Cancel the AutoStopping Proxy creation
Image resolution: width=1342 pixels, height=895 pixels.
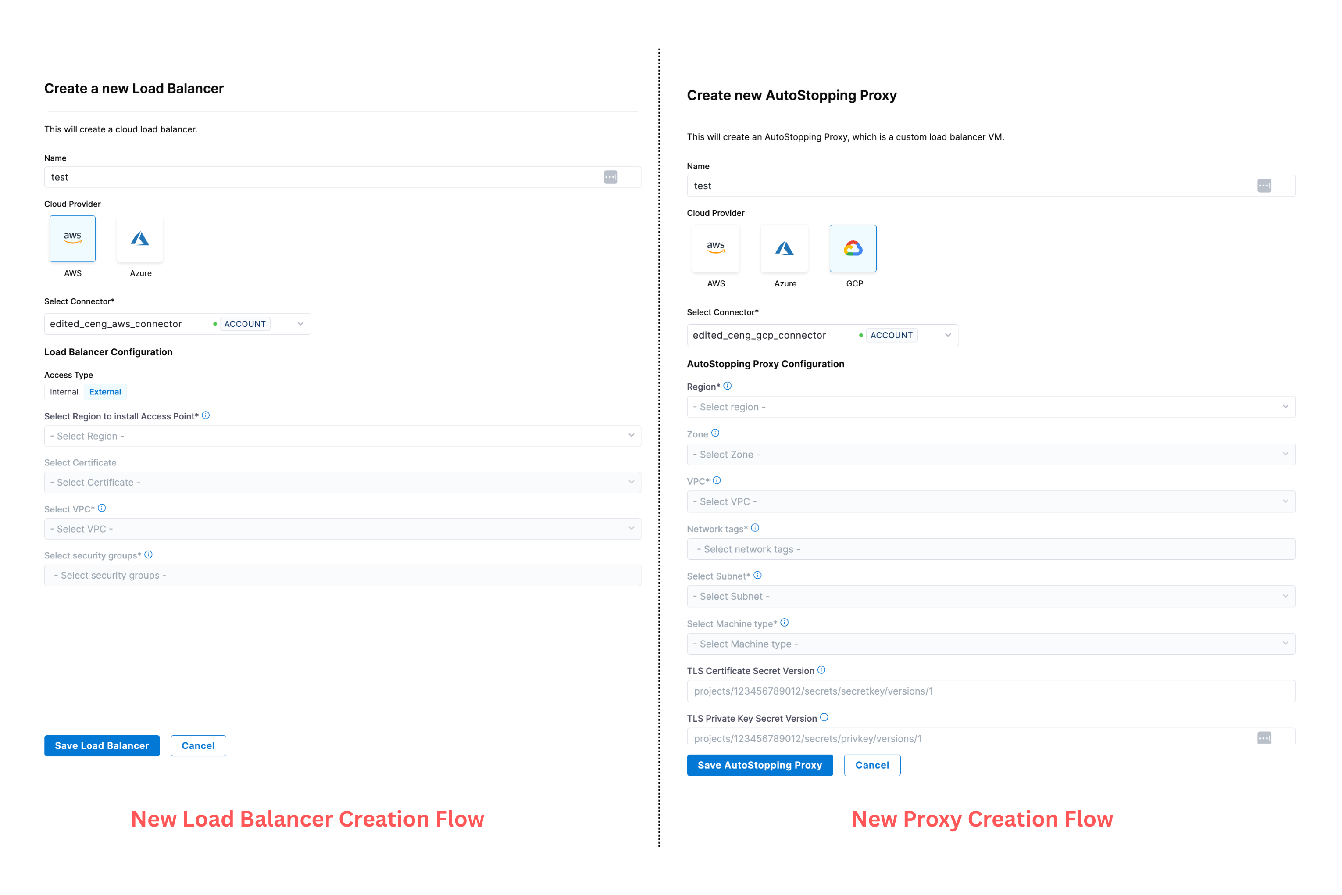pos(872,765)
